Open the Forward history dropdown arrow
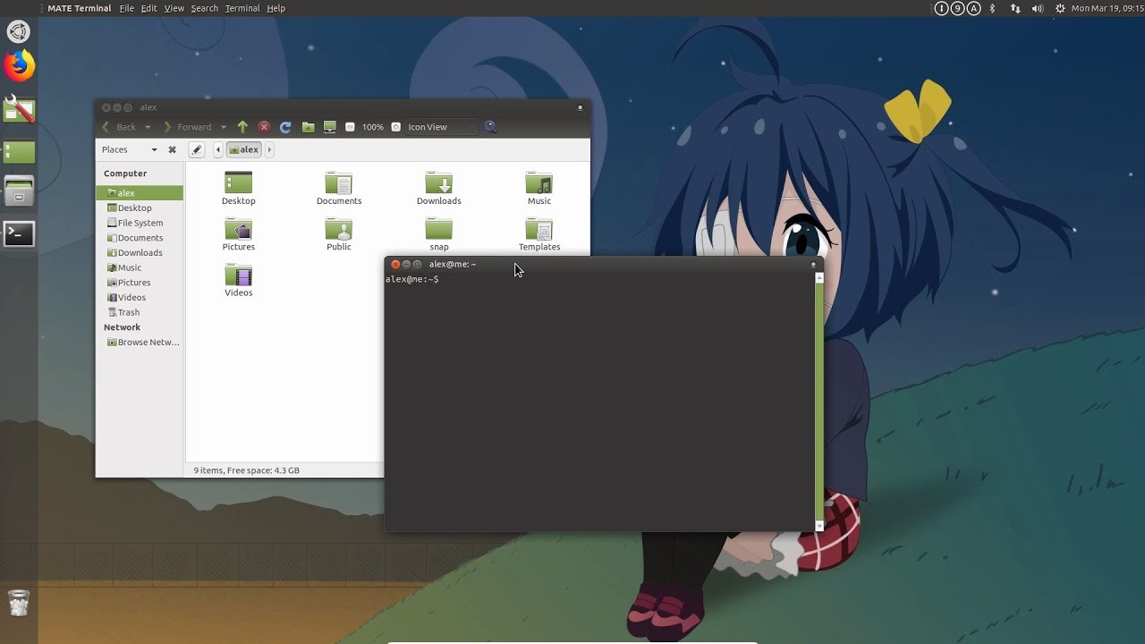The height and width of the screenshot is (644, 1145). pyautogui.click(x=224, y=127)
